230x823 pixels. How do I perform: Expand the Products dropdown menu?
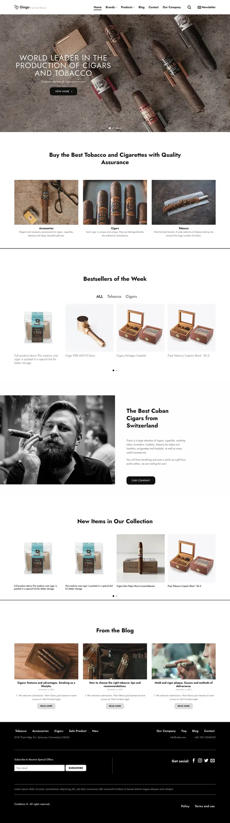tap(128, 7)
